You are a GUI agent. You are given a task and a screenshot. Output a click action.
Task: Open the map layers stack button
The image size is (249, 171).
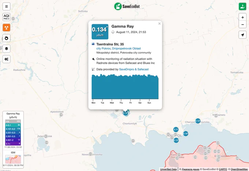coord(6,49)
